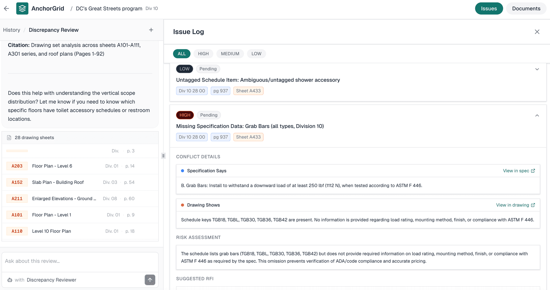Screen dimensions: 550x290
Task: Filter issues by HIGH severity
Action: 203,54
